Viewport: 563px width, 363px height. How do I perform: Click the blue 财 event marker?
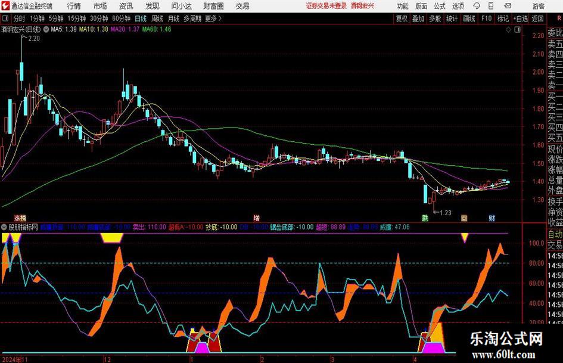[492, 218]
